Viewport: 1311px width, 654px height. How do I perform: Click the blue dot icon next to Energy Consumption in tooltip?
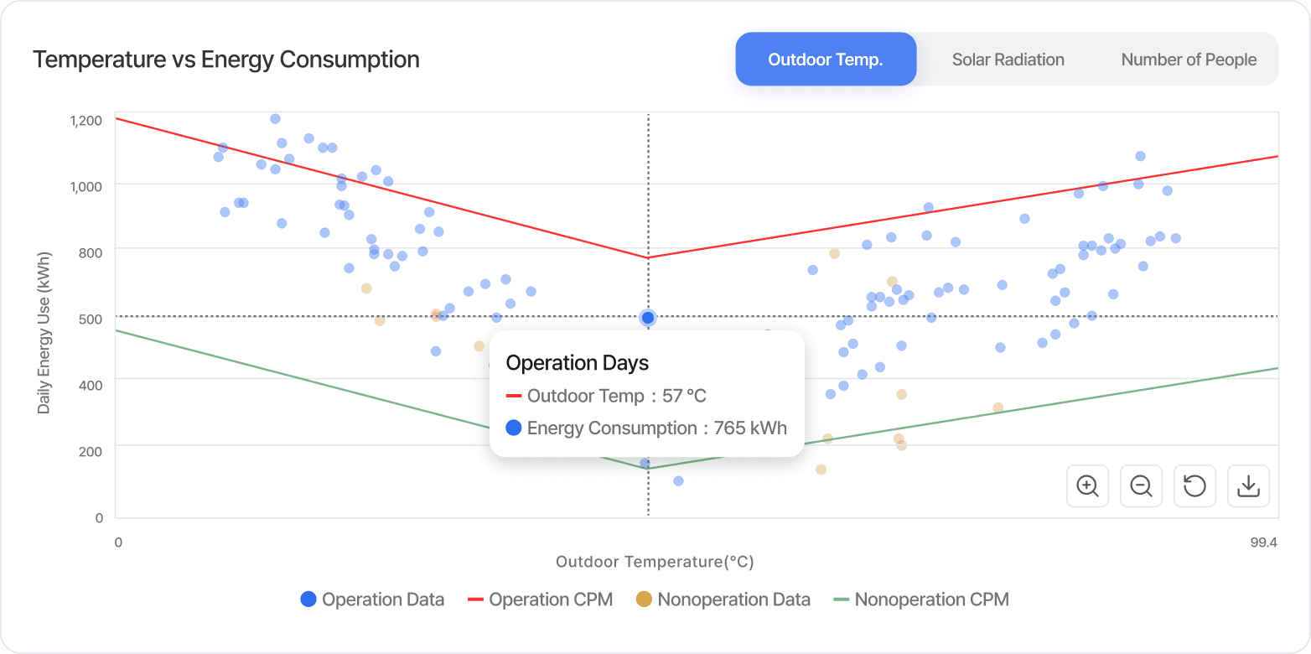click(x=516, y=428)
